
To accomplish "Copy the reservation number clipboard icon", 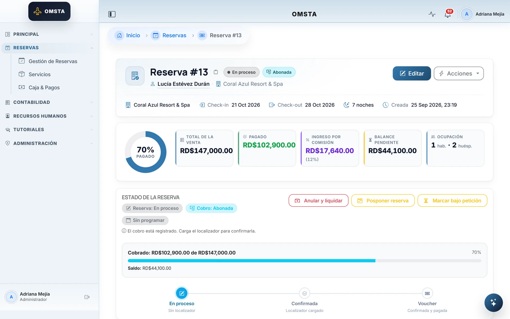I will tap(216, 72).
